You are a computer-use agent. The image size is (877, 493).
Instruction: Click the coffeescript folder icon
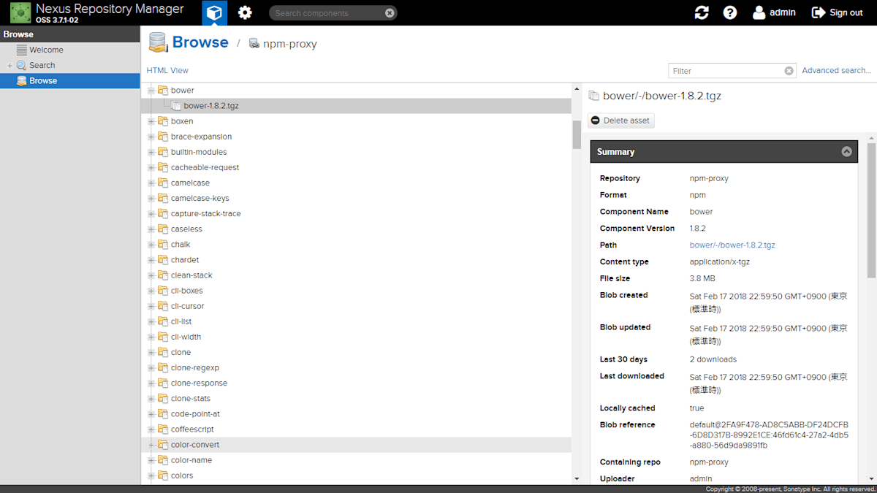pos(163,429)
